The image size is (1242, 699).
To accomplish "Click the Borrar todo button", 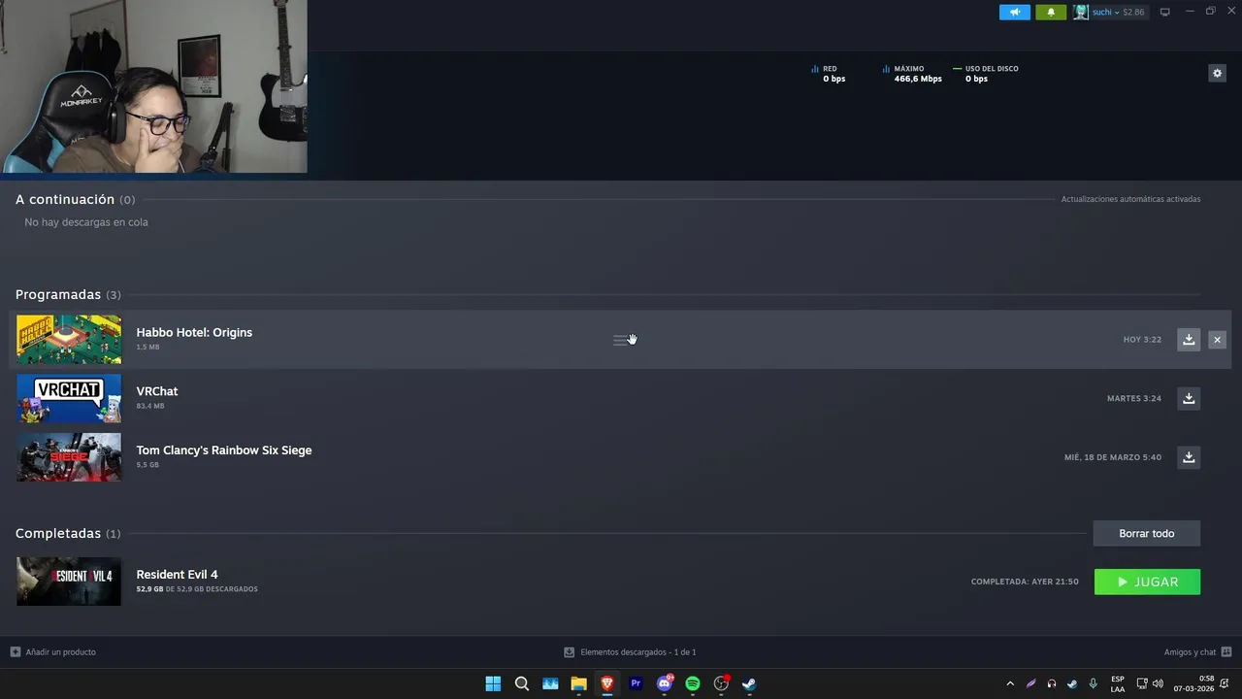I will pos(1147,533).
